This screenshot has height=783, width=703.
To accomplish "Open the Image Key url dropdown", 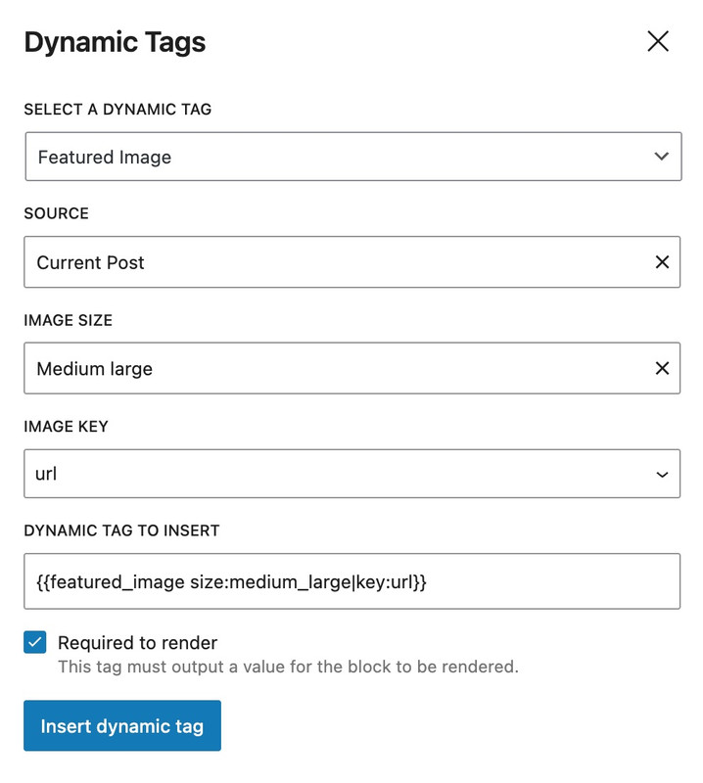I will pyautogui.click(x=351, y=474).
